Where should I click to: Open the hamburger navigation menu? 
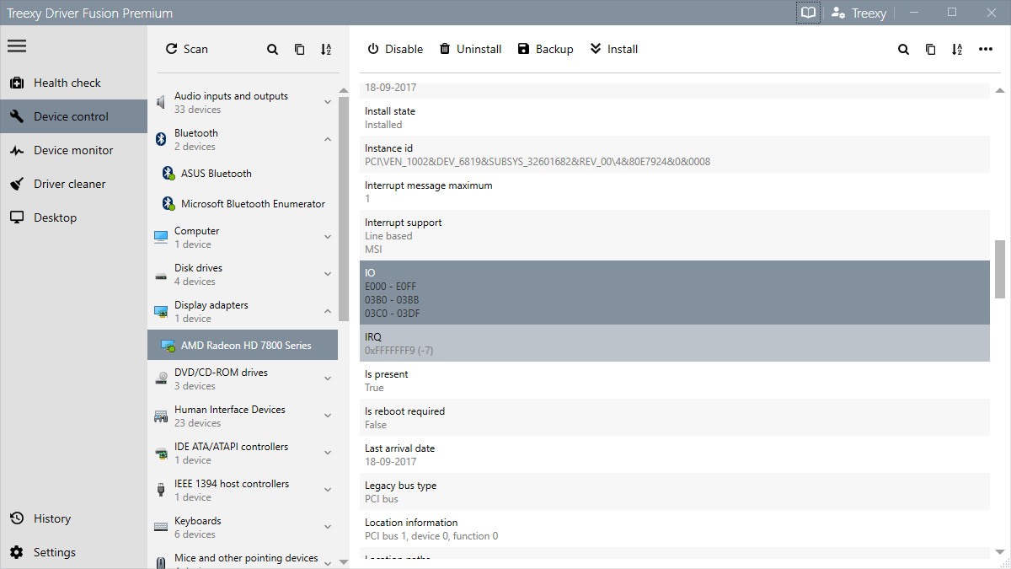click(16, 46)
